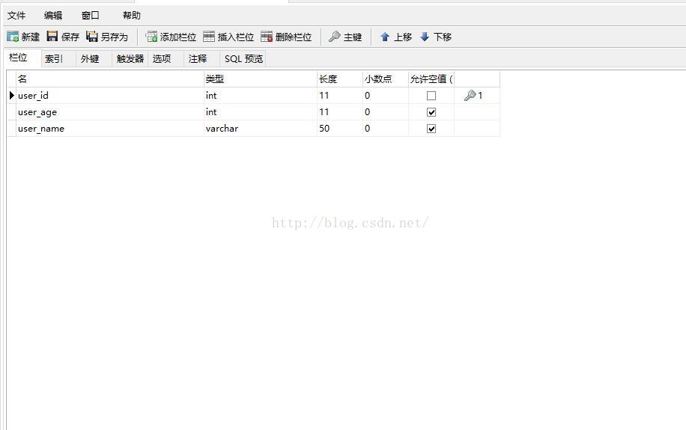The width and height of the screenshot is (686, 430).
Task: Click the 长度 column header
Action: (x=339, y=79)
